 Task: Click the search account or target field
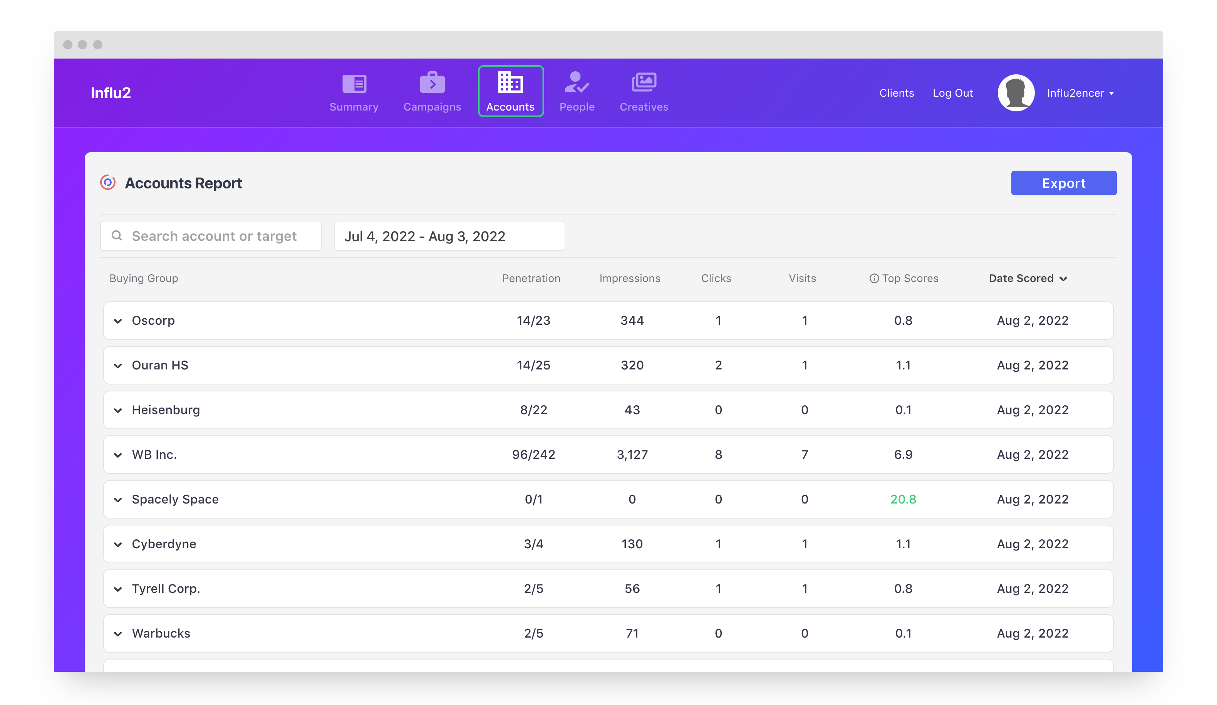click(x=211, y=236)
